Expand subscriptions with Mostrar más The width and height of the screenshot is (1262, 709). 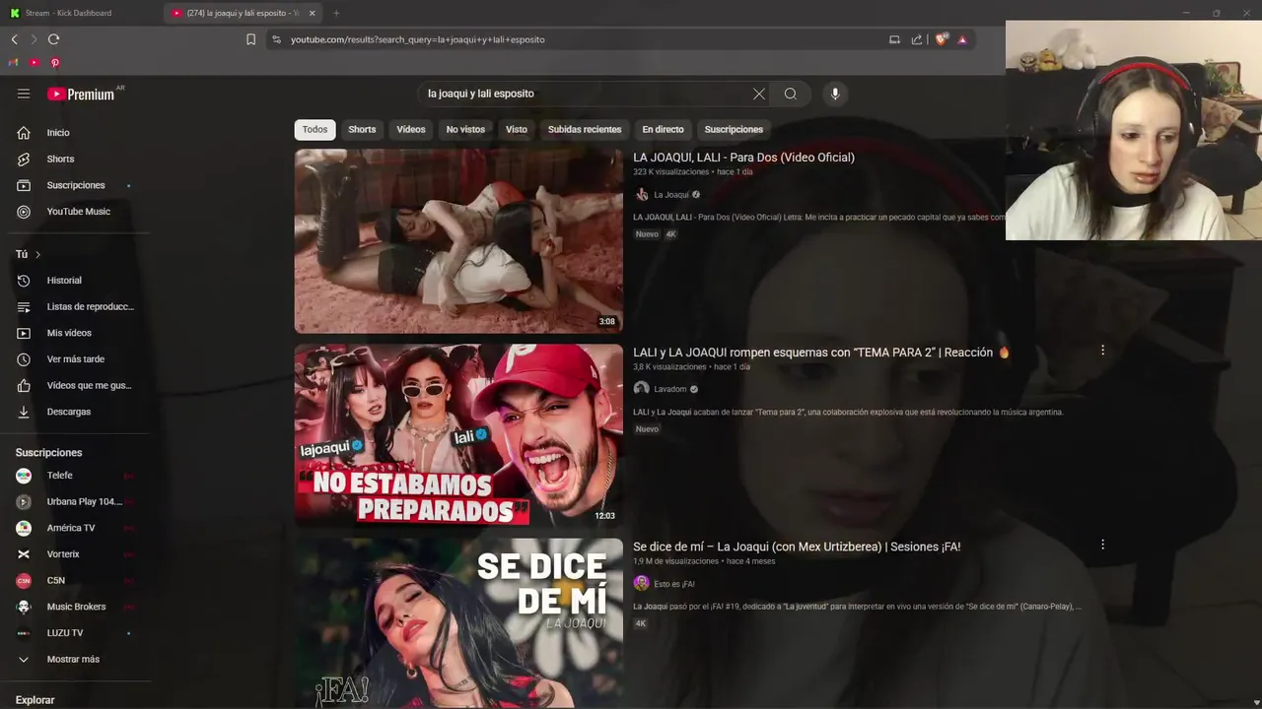coord(75,659)
